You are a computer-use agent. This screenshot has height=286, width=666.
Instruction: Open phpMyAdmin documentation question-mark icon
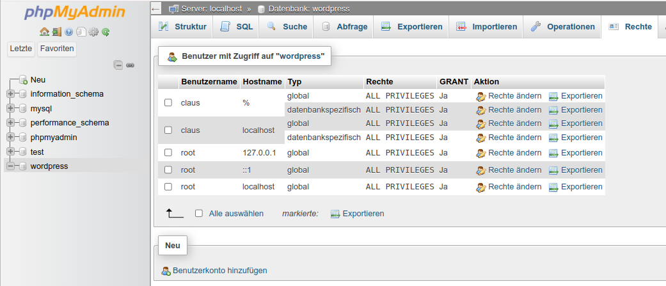click(69, 31)
